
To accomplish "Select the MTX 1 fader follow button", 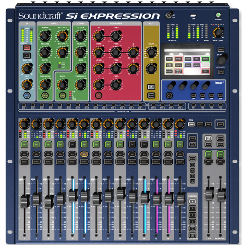I will click(x=154, y=105).
